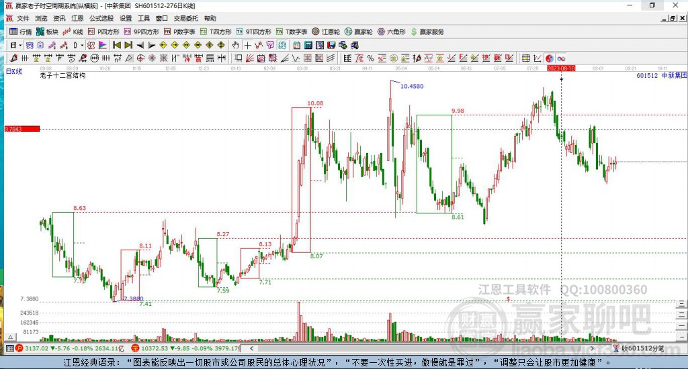Screen dimensions: 688x369
Task: Click the yin-yang taiji icon
Action: click(549, 58)
